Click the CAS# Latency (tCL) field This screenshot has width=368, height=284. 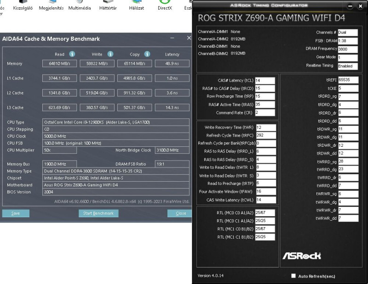[265, 80]
